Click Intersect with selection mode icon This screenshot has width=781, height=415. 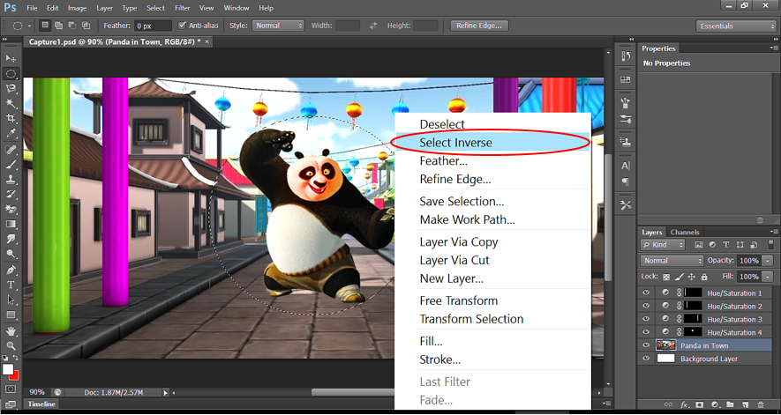(x=86, y=26)
